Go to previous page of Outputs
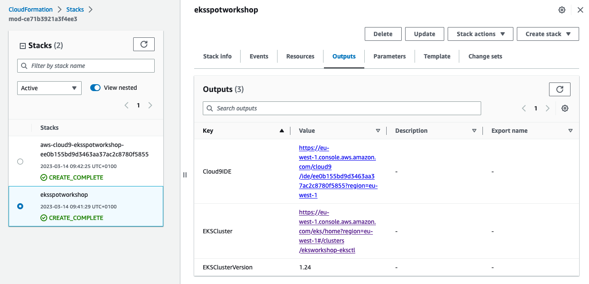589x284 pixels. [x=524, y=108]
